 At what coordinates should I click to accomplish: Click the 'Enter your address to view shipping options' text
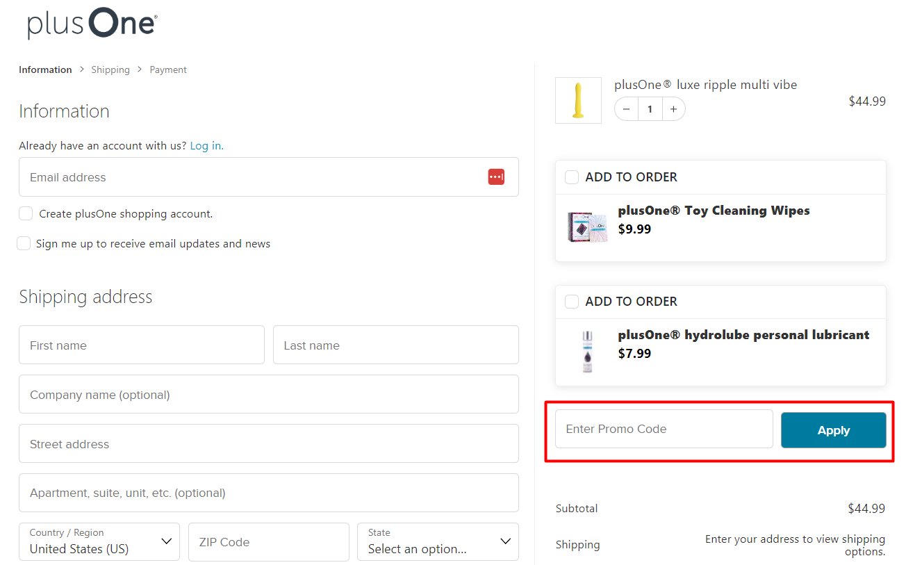(x=795, y=546)
